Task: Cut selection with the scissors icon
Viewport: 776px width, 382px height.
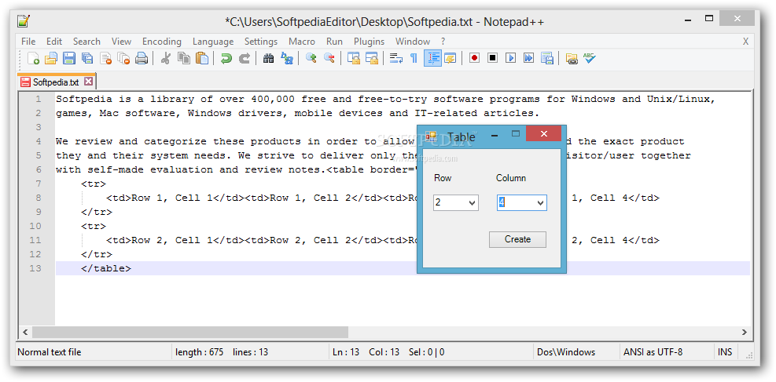Action: pos(166,58)
